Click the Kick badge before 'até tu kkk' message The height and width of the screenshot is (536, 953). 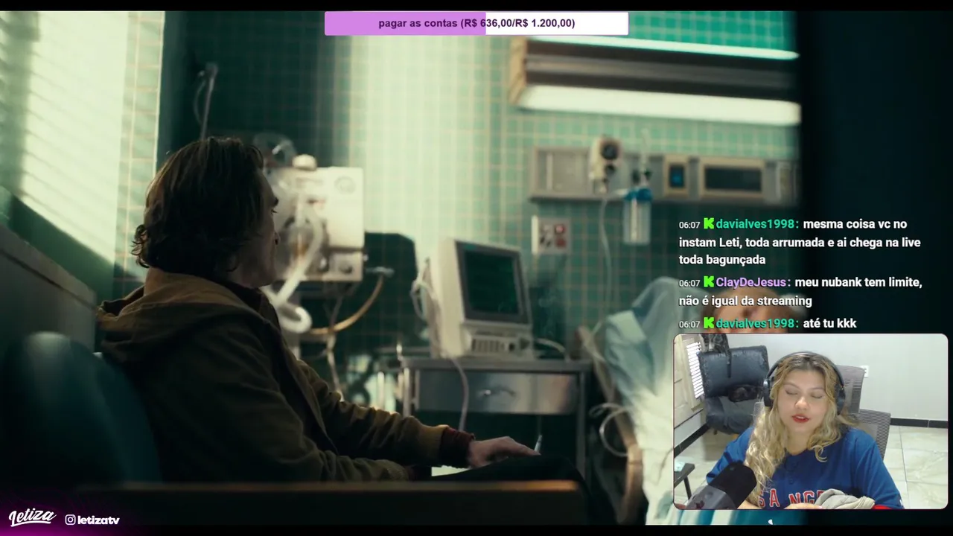tap(709, 323)
